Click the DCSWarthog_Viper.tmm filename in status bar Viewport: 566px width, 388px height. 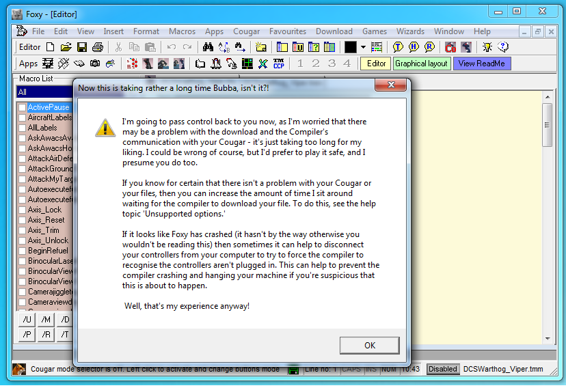tap(503, 369)
